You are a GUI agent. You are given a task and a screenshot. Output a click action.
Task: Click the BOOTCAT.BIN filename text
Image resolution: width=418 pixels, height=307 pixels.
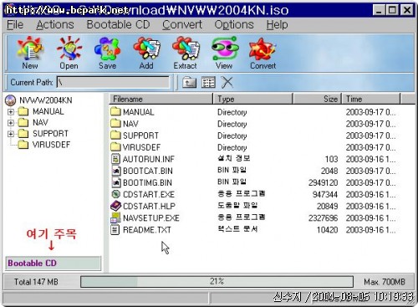click(148, 171)
